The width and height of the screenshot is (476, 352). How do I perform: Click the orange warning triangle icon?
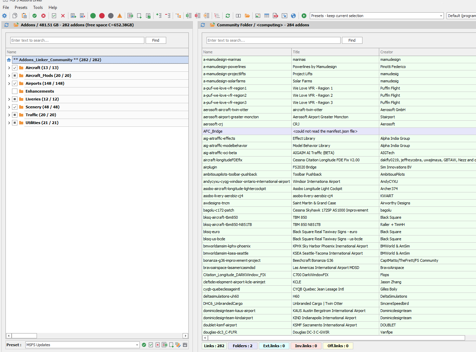(x=120, y=16)
